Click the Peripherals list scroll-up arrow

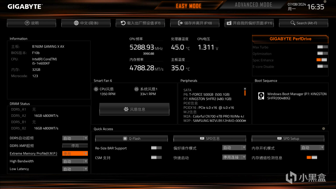click(x=245, y=89)
